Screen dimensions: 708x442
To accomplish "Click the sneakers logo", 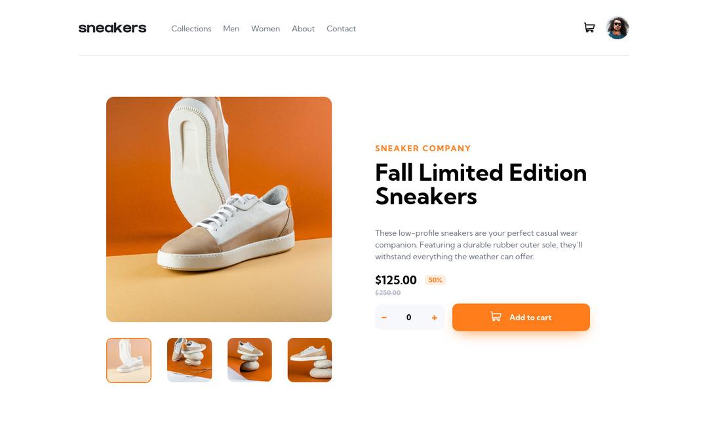I will tap(113, 28).
